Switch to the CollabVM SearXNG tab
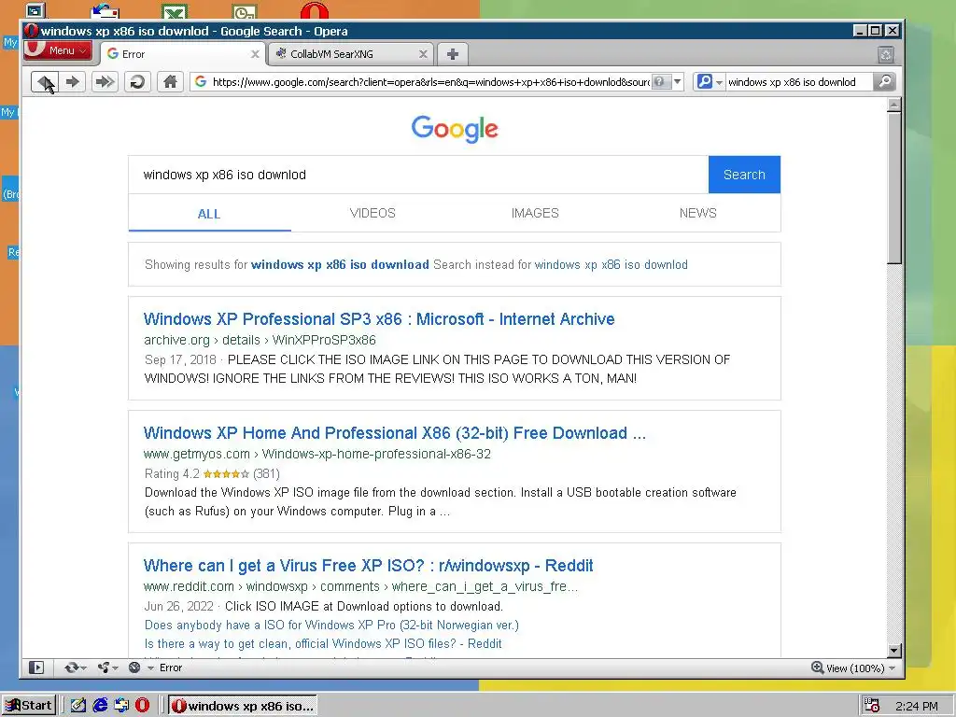 pyautogui.click(x=351, y=54)
